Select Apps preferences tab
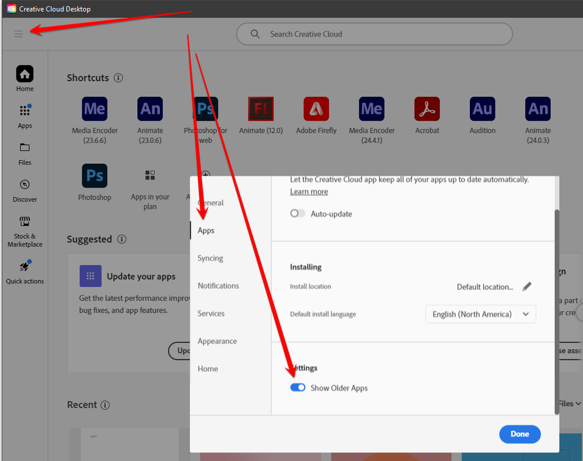This screenshot has width=583, height=461. (206, 231)
